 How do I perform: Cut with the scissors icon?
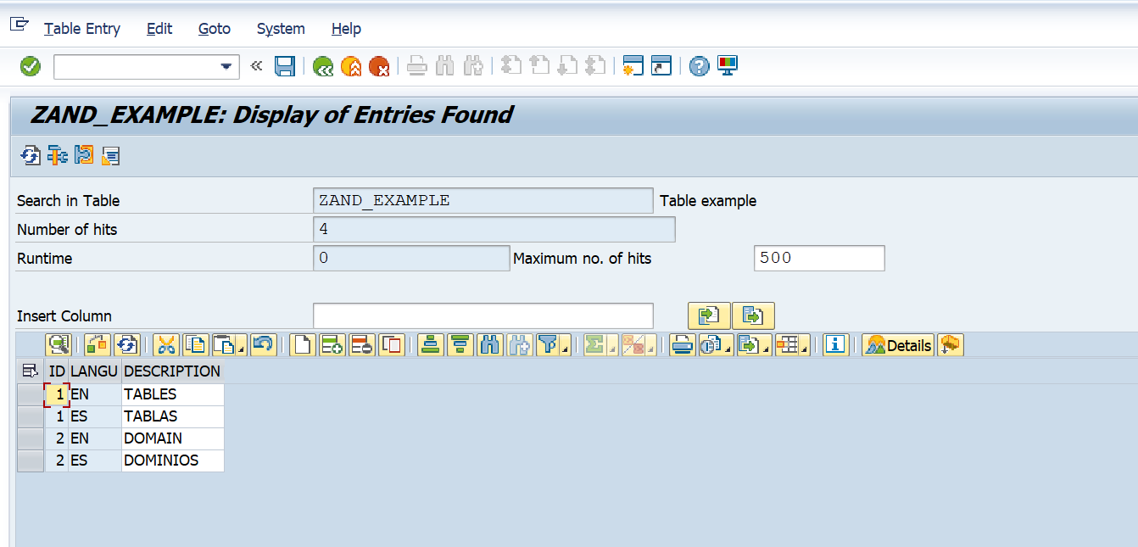[166, 344]
